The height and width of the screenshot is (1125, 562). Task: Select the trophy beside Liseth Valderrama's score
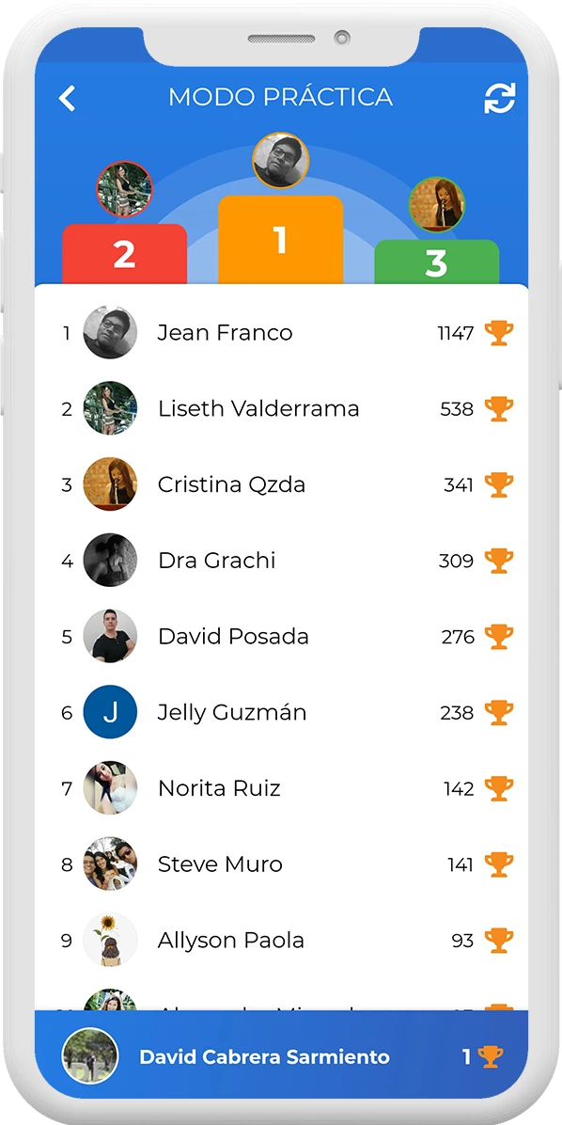click(x=499, y=408)
